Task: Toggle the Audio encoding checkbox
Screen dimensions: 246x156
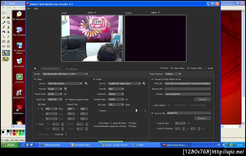Action: (x=94, y=79)
